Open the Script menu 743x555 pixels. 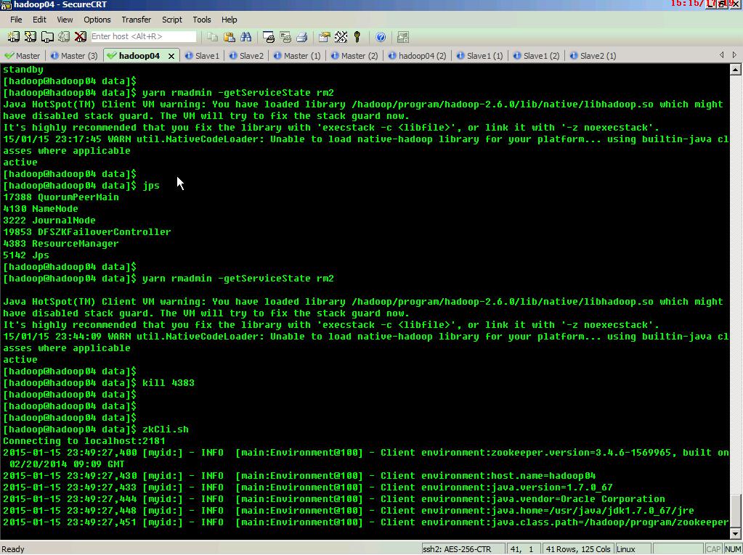click(172, 20)
